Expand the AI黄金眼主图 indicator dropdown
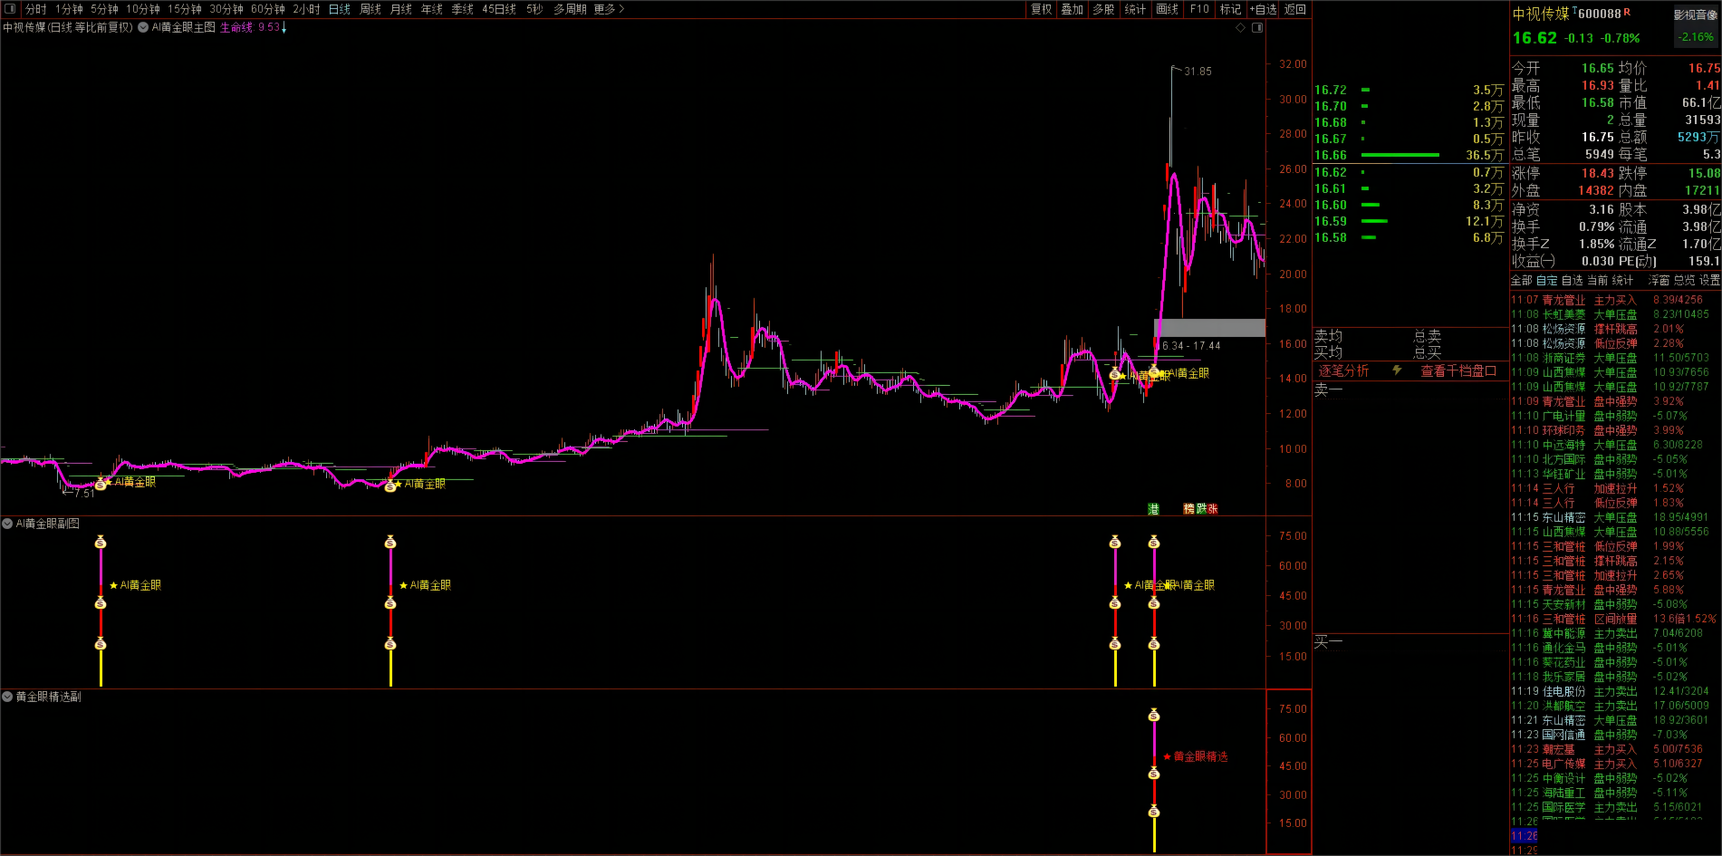Screen dimensions: 1722x856 pos(143,27)
